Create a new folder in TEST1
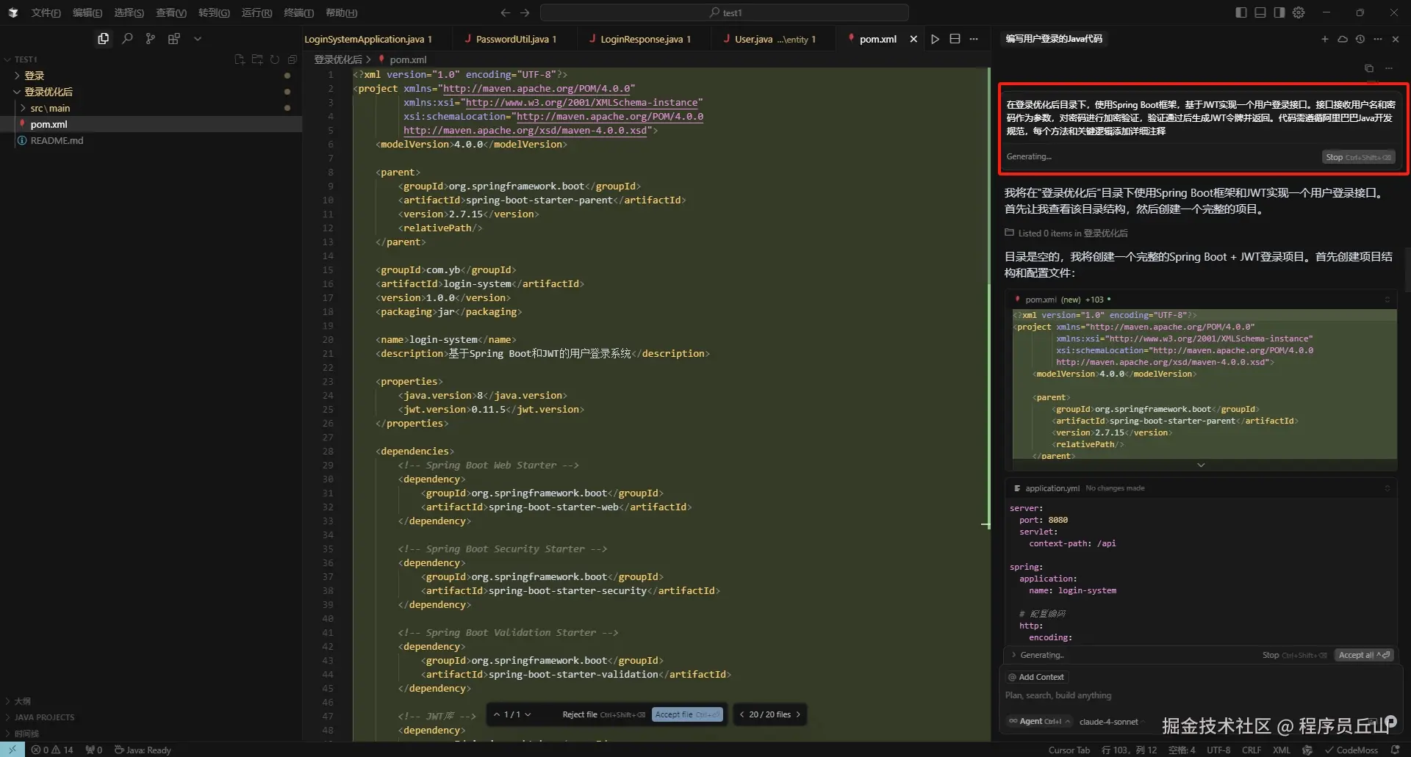This screenshot has height=757, width=1411. click(x=257, y=59)
